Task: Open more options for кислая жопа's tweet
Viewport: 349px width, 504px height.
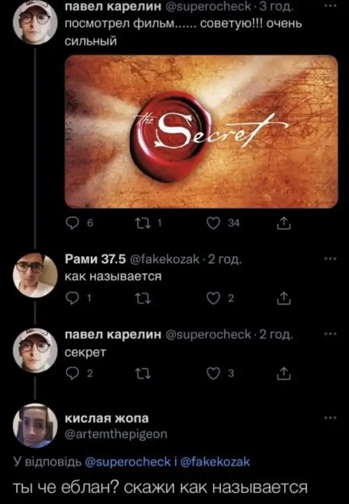Action: (330, 418)
